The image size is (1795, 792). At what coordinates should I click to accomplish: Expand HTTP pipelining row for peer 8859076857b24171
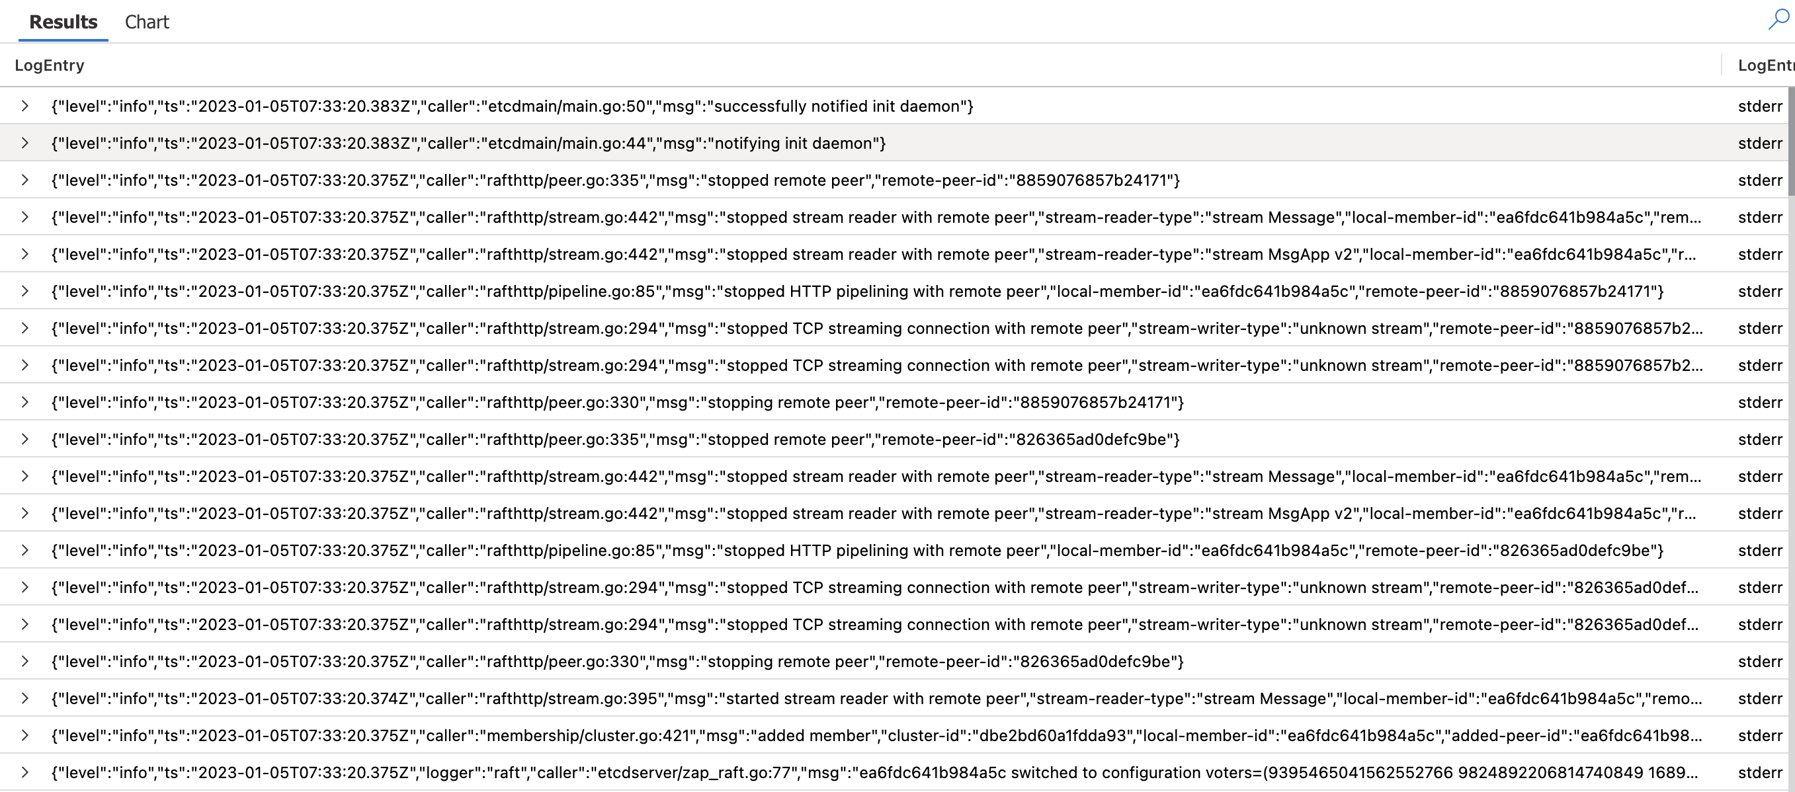click(x=25, y=291)
